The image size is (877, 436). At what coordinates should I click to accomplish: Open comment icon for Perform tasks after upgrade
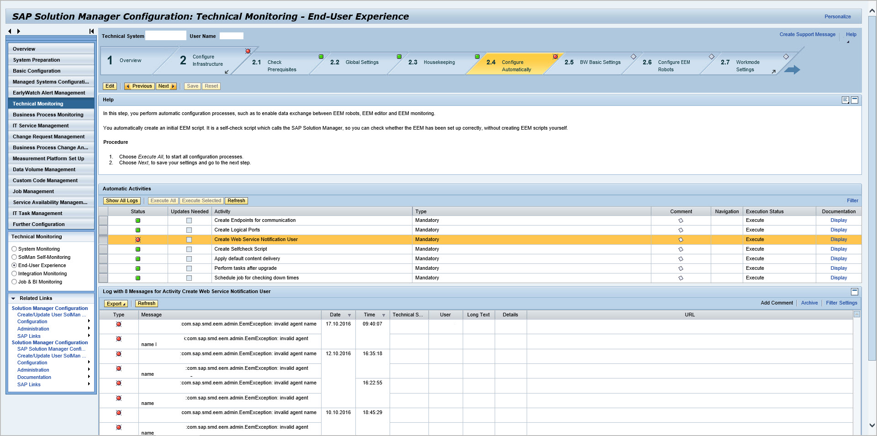(681, 268)
